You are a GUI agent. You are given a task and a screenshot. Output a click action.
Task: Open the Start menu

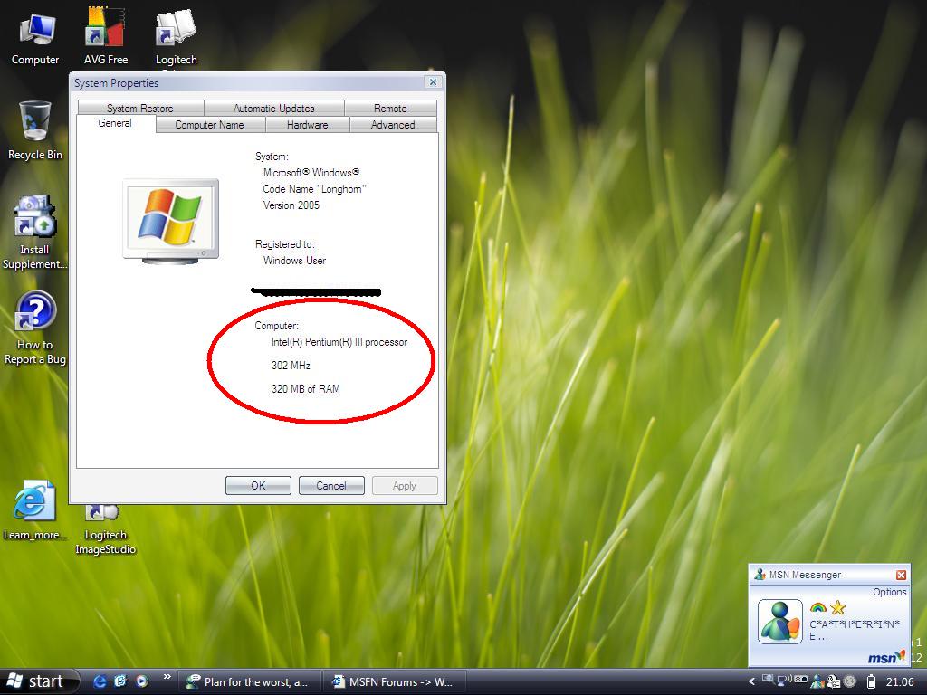tap(39, 681)
